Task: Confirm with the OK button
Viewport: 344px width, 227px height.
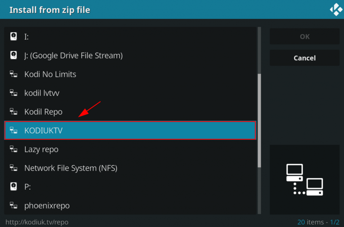Action: pos(304,37)
